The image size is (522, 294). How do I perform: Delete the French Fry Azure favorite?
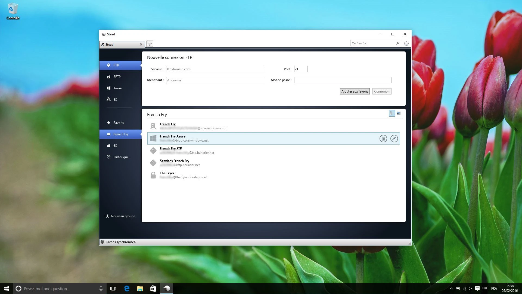pos(383,139)
